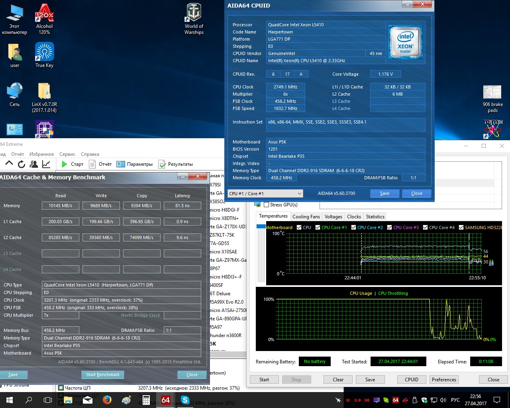
Task: Open Task View from the taskbar
Action: tap(48, 400)
